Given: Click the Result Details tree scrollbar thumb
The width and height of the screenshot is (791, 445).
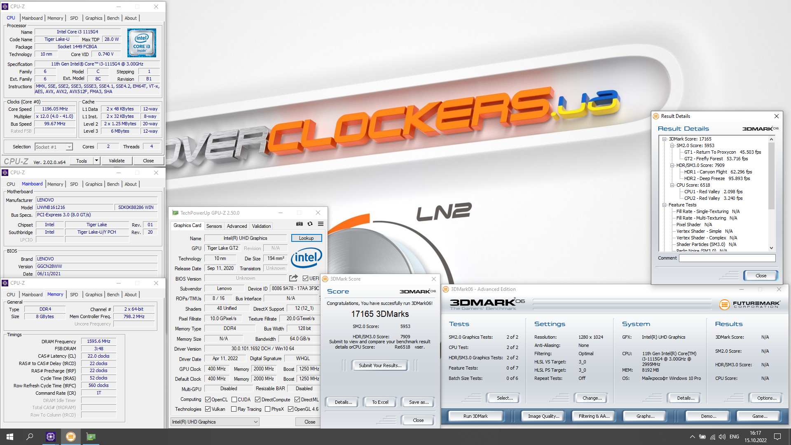Looking at the screenshot, I should click(x=771, y=176).
